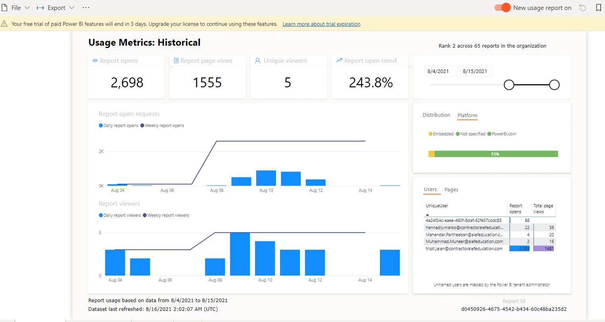This screenshot has width=605, height=322.
Task: Toggle Daily report viewers legend item
Action: pyautogui.click(x=120, y=215)
